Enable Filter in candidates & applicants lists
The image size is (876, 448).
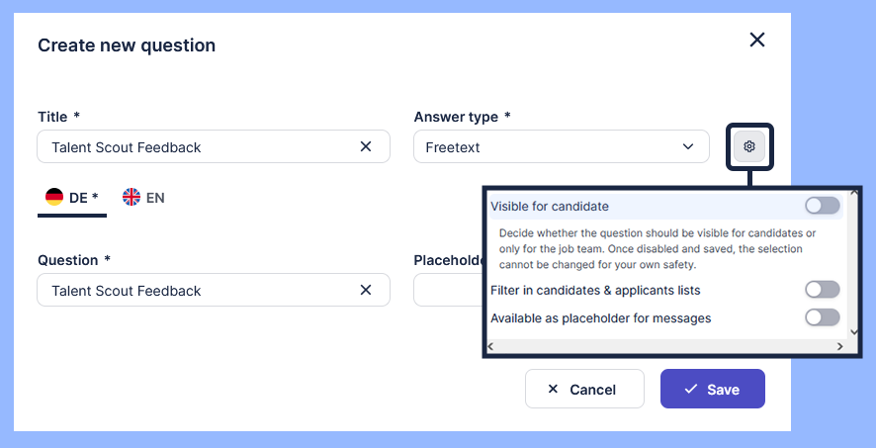click(x=822, y=290)
